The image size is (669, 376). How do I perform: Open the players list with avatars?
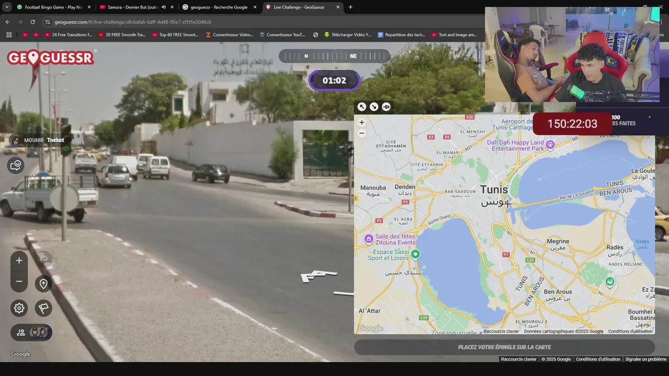[x=31, y=332]
